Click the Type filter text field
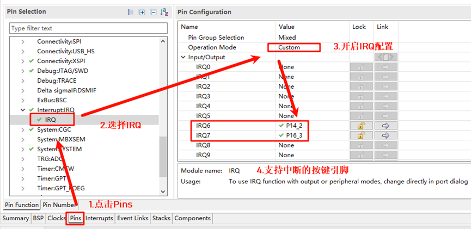The width and height of the screenshot is (471, 229). (x=88, y=28)
